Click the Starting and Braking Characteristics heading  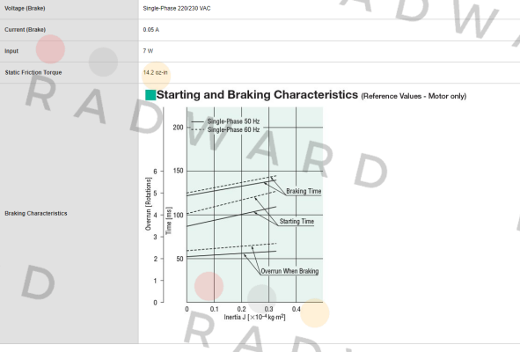pyautogui.click(x=257, y=95)
